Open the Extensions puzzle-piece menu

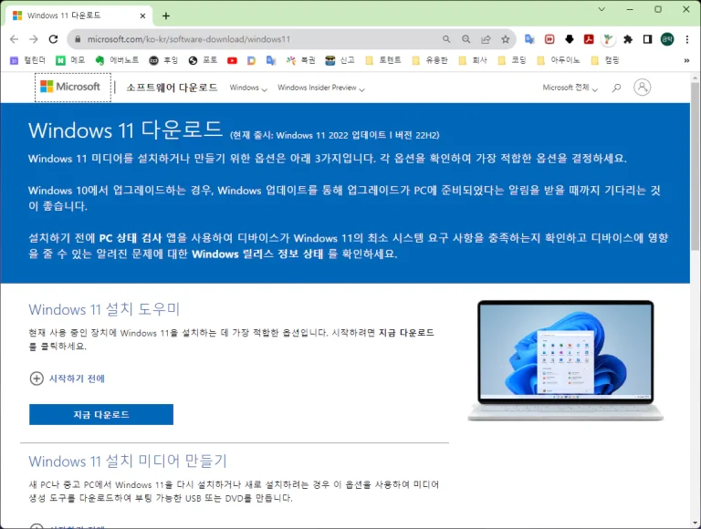click(x=628, y=39)
